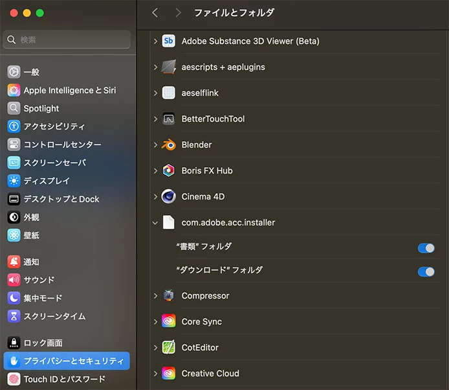449x390 pixels.
Task: Collapse the com.adobe.acc.installer row chevron
Action: coord(155,223)
